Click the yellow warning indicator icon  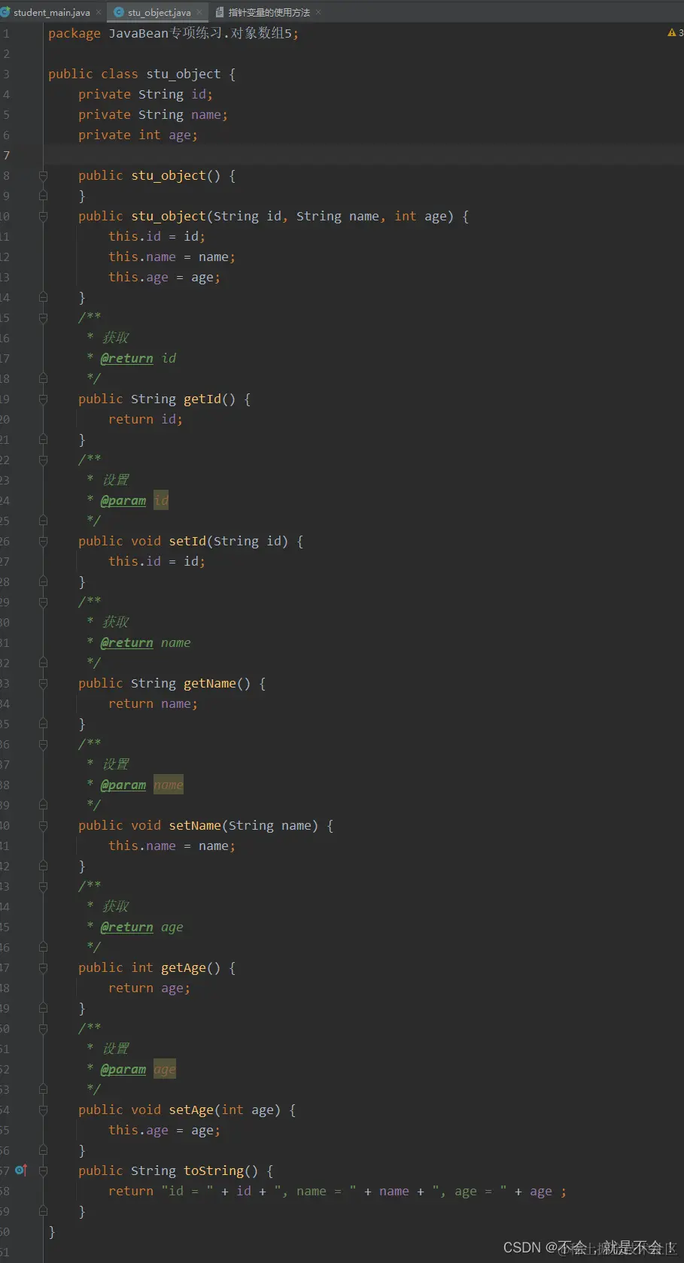671,32
